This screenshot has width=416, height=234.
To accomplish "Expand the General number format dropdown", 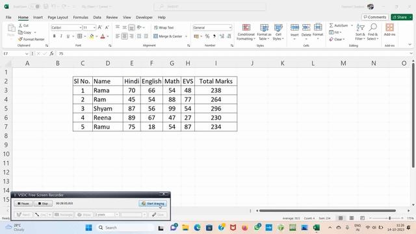I will click(x=230, y=27).
